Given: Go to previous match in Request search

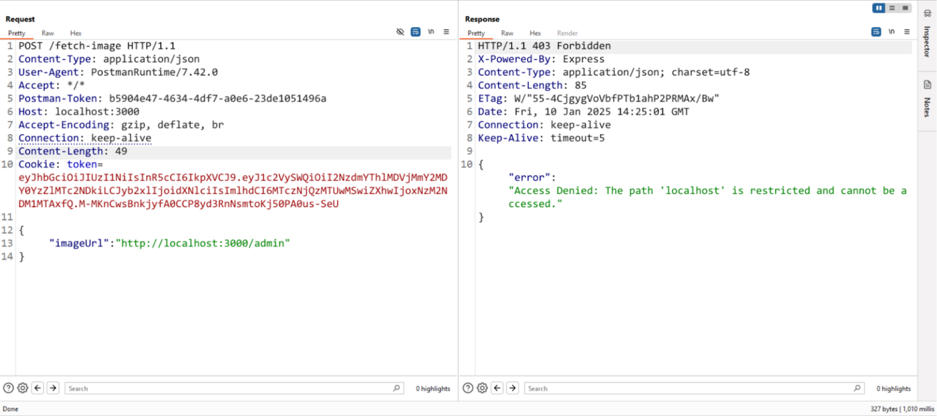Looking at the screenshot, I should coord(38,388).
